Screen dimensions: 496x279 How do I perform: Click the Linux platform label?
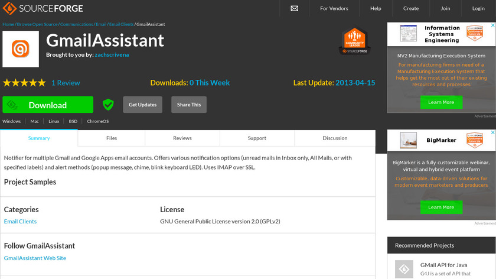54,121
